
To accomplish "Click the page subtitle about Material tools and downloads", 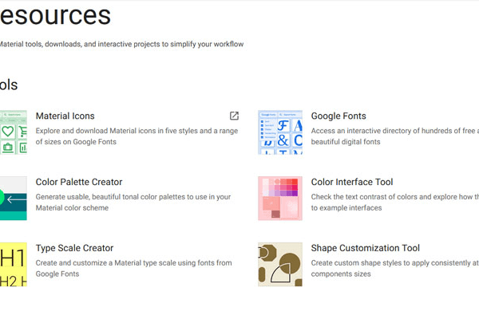I will click(x=121, y=45).
